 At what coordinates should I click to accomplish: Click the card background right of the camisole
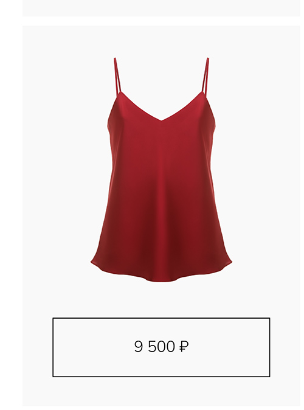pyautogui.click(x=266, y=170)
